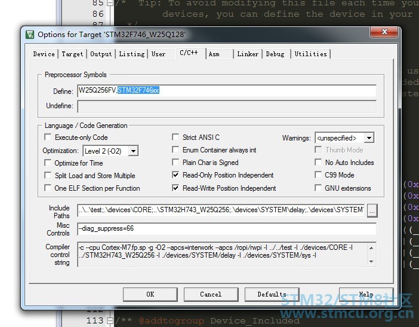Open the Listing tab
Screen dimensions: 419x327
132,54
